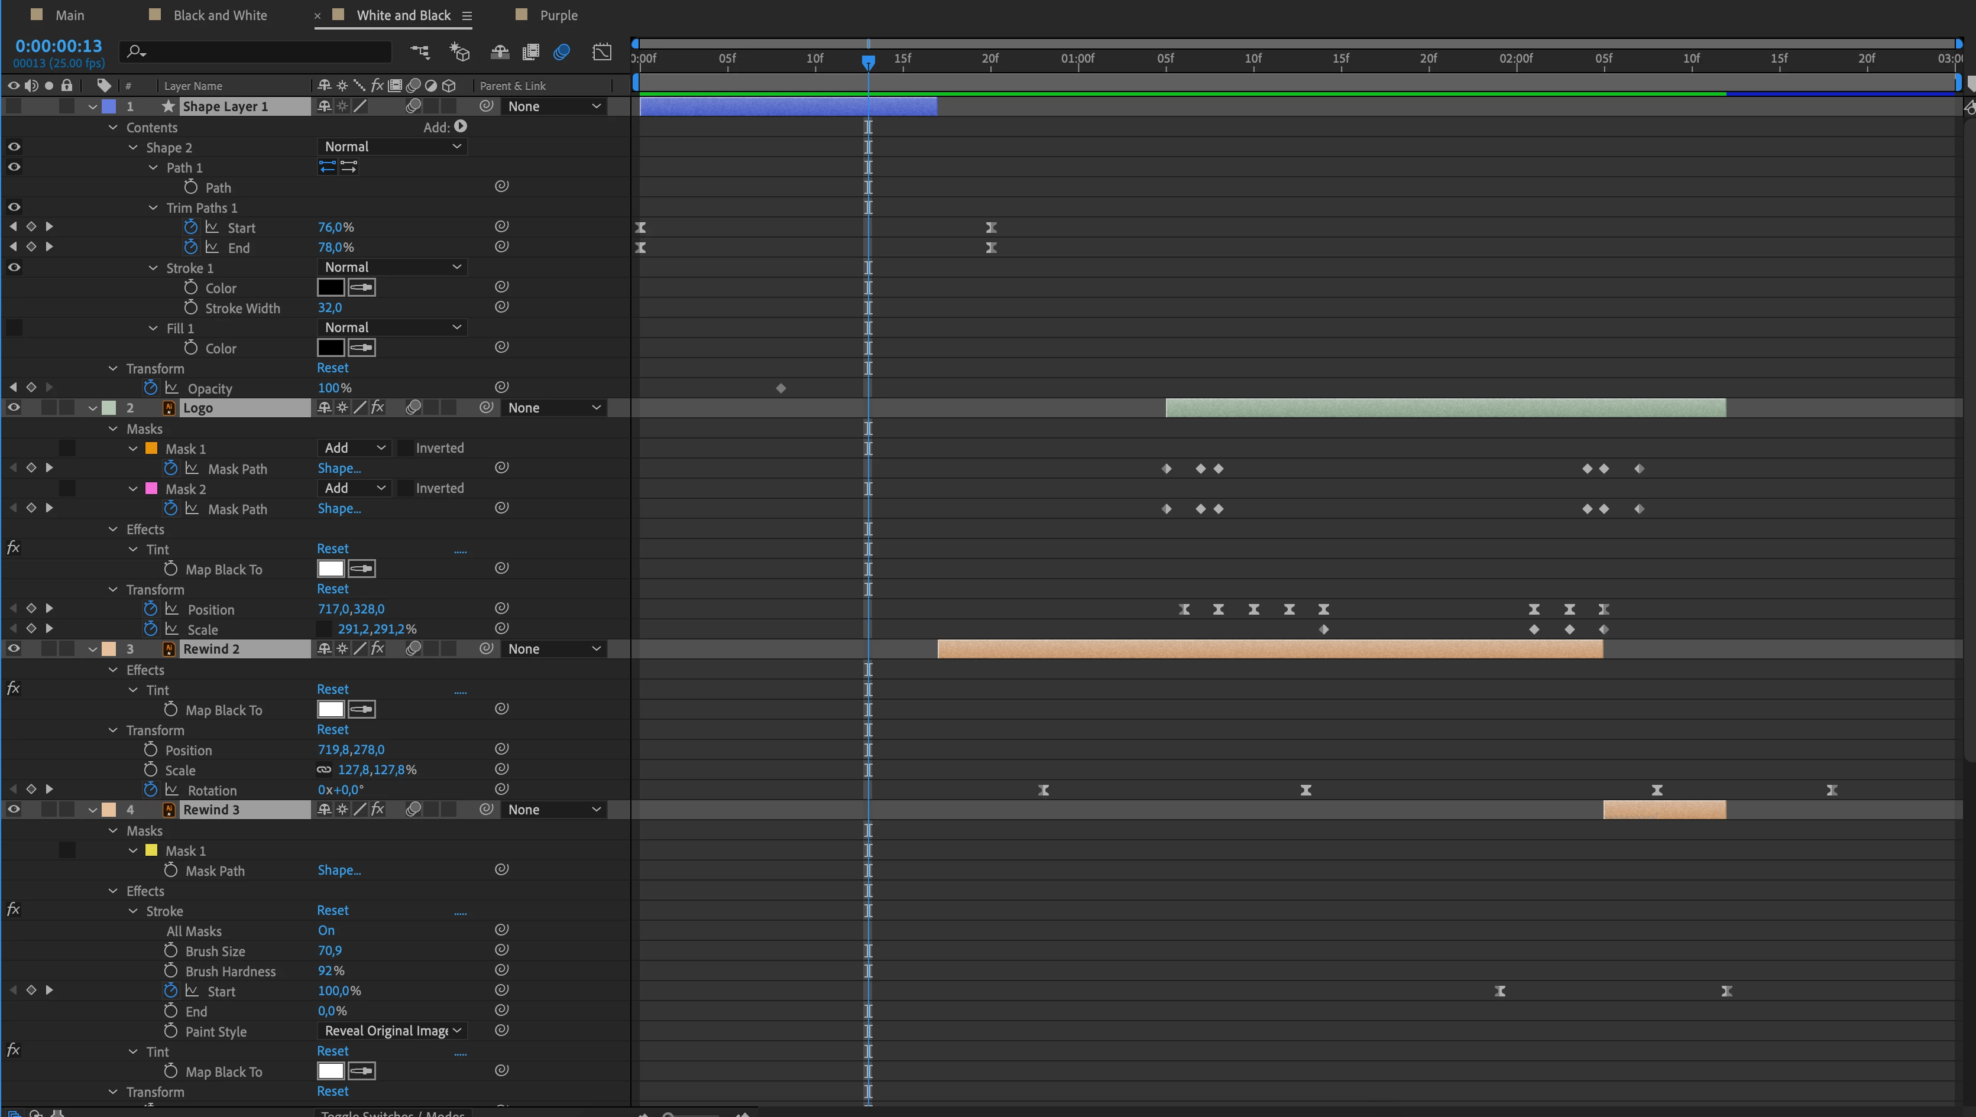The height and width of the screenshot is (1117, 1976).
Task: Toggle Draft 3D icon in timeline header
Action: coord(459,51)
